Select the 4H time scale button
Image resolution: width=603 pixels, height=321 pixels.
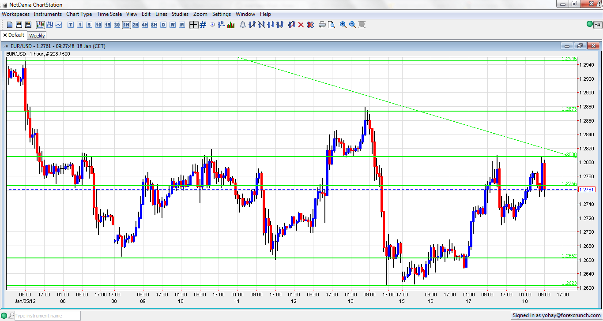145,25
